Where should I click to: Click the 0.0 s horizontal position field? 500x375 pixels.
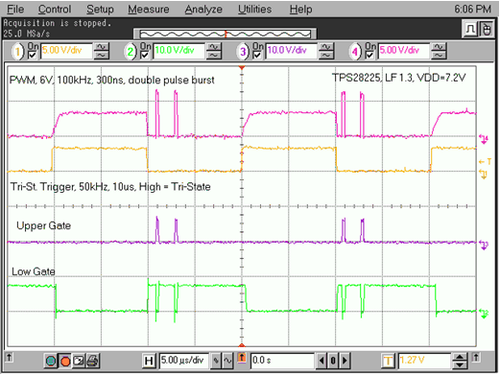(282, 361)
